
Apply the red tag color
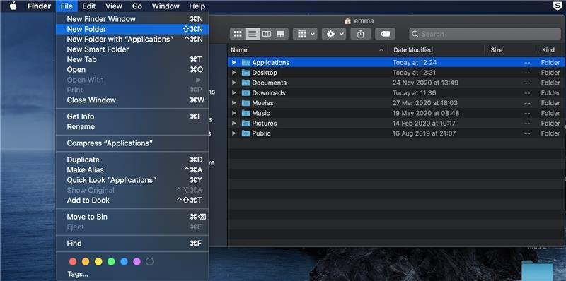[x=73, y=261]
